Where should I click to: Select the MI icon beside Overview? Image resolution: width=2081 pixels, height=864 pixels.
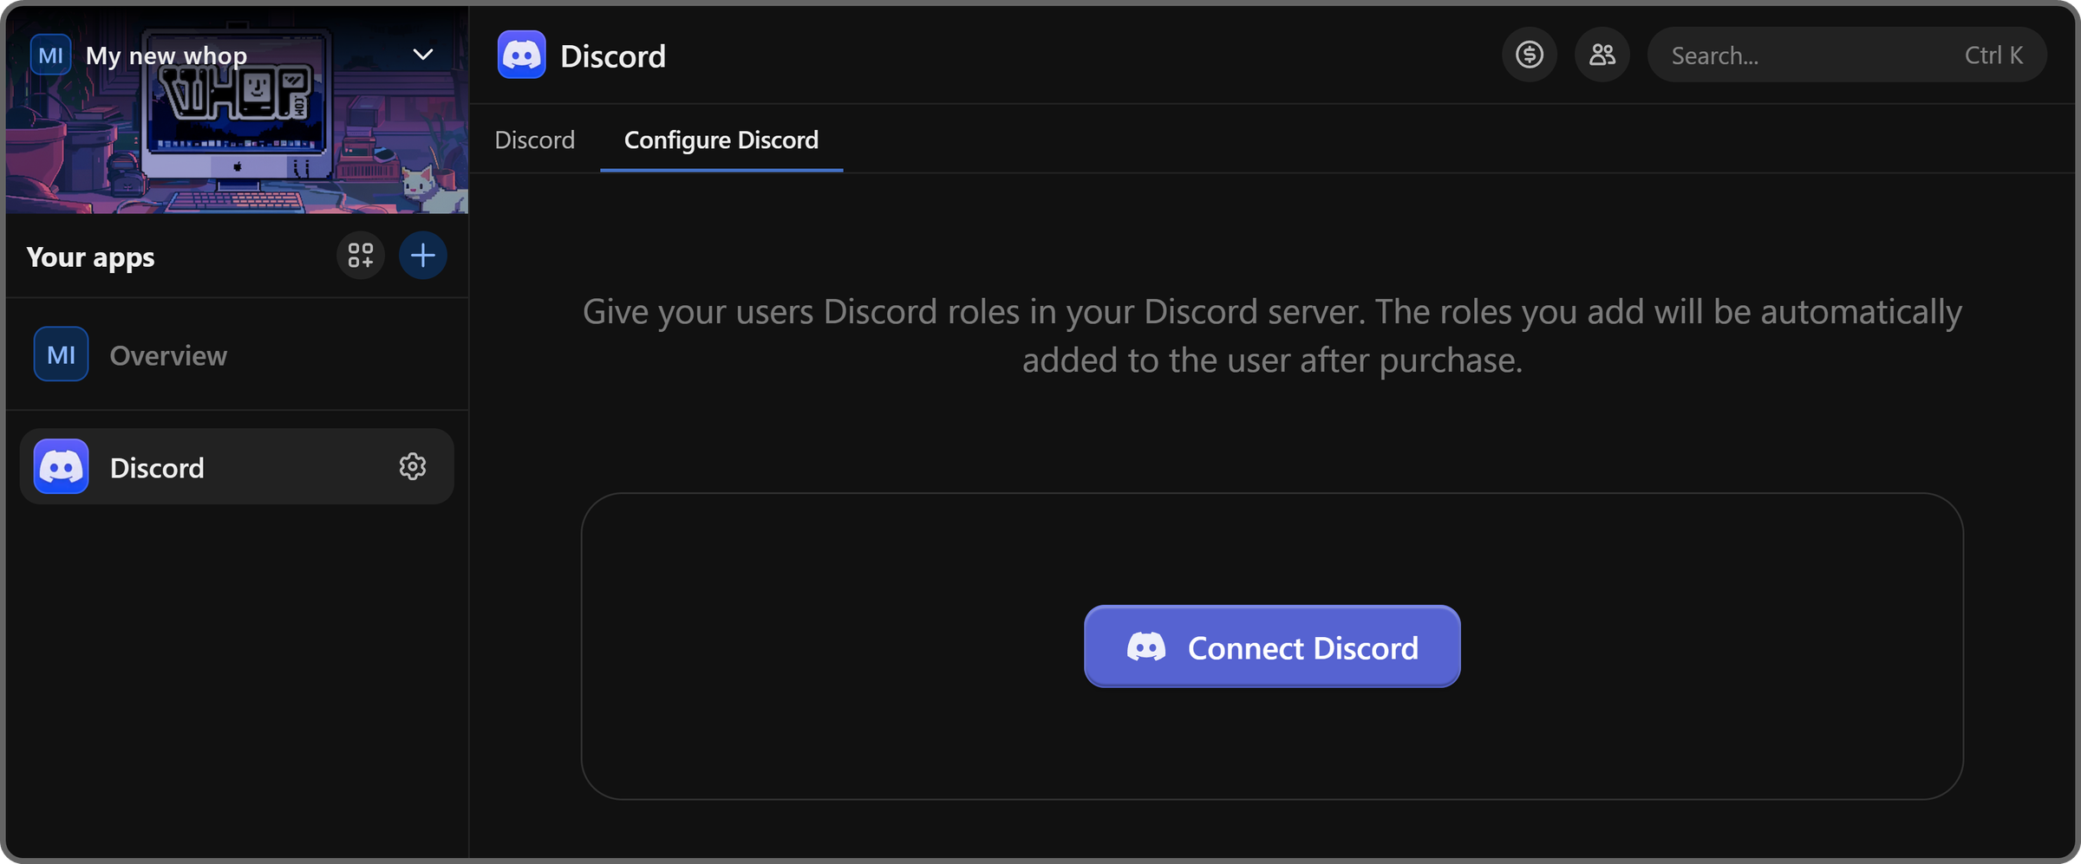(x=60, y=354)
